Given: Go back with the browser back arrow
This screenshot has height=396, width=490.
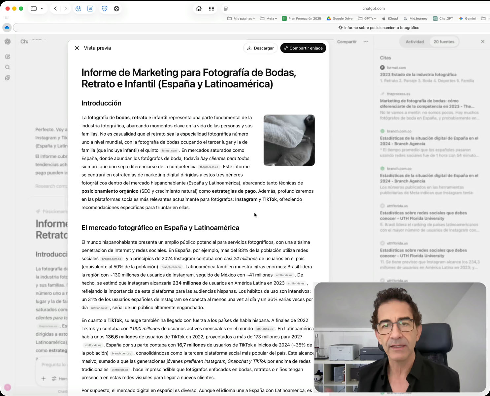Looking at the screenshot, I should coord(55,9).
